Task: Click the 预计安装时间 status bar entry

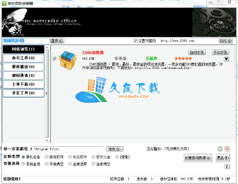Action: tap(214, 179)
